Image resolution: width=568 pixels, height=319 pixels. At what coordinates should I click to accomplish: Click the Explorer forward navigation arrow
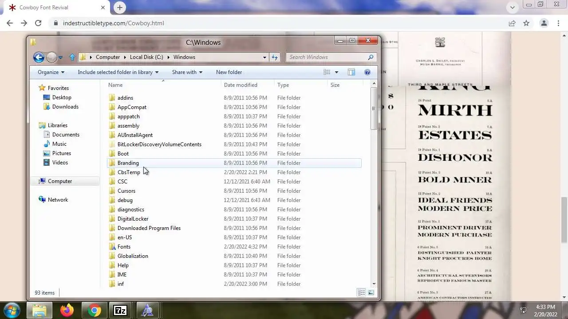click(x=51, y=57)
